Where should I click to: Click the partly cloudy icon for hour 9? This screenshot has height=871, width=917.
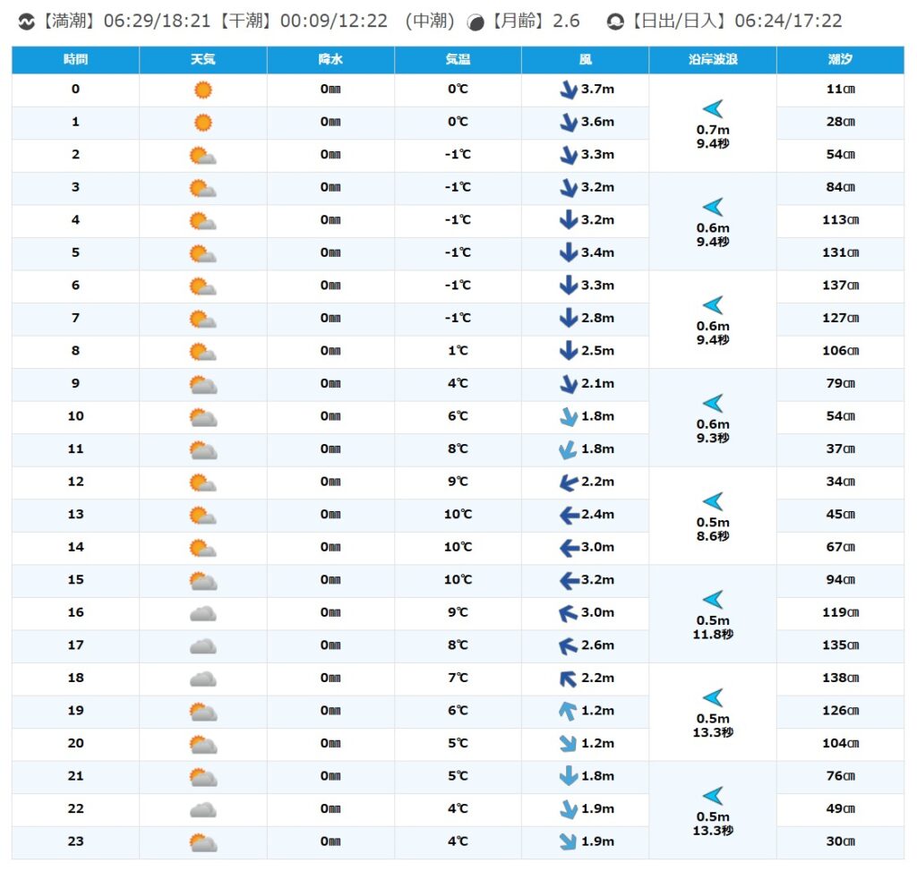click(x=203, y=384)
